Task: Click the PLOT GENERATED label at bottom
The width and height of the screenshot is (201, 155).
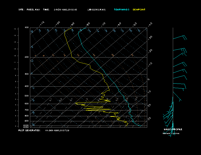Action: [x=29, y=130]
